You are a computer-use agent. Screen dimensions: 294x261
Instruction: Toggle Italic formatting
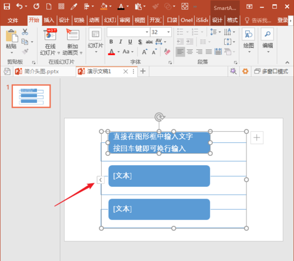[x=121, y=42]
